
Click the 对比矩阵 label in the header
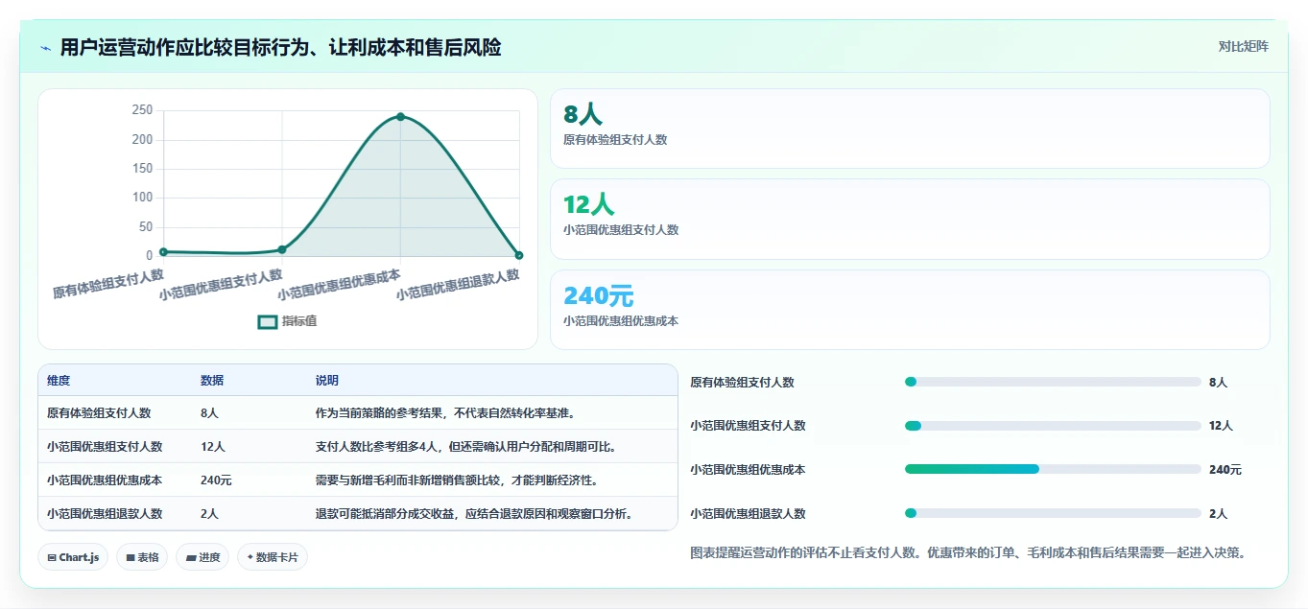coord(1244,46)
